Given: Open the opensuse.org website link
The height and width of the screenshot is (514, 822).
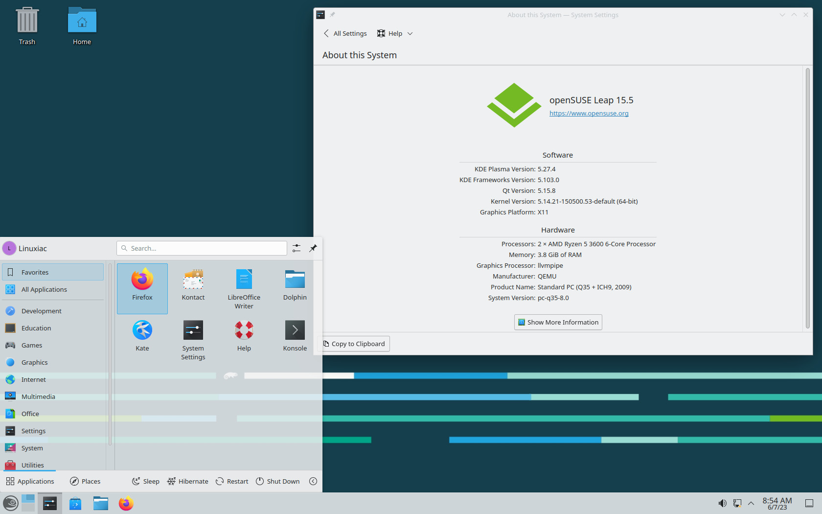Looking at the screenshot, I should (x=589, y=113).
